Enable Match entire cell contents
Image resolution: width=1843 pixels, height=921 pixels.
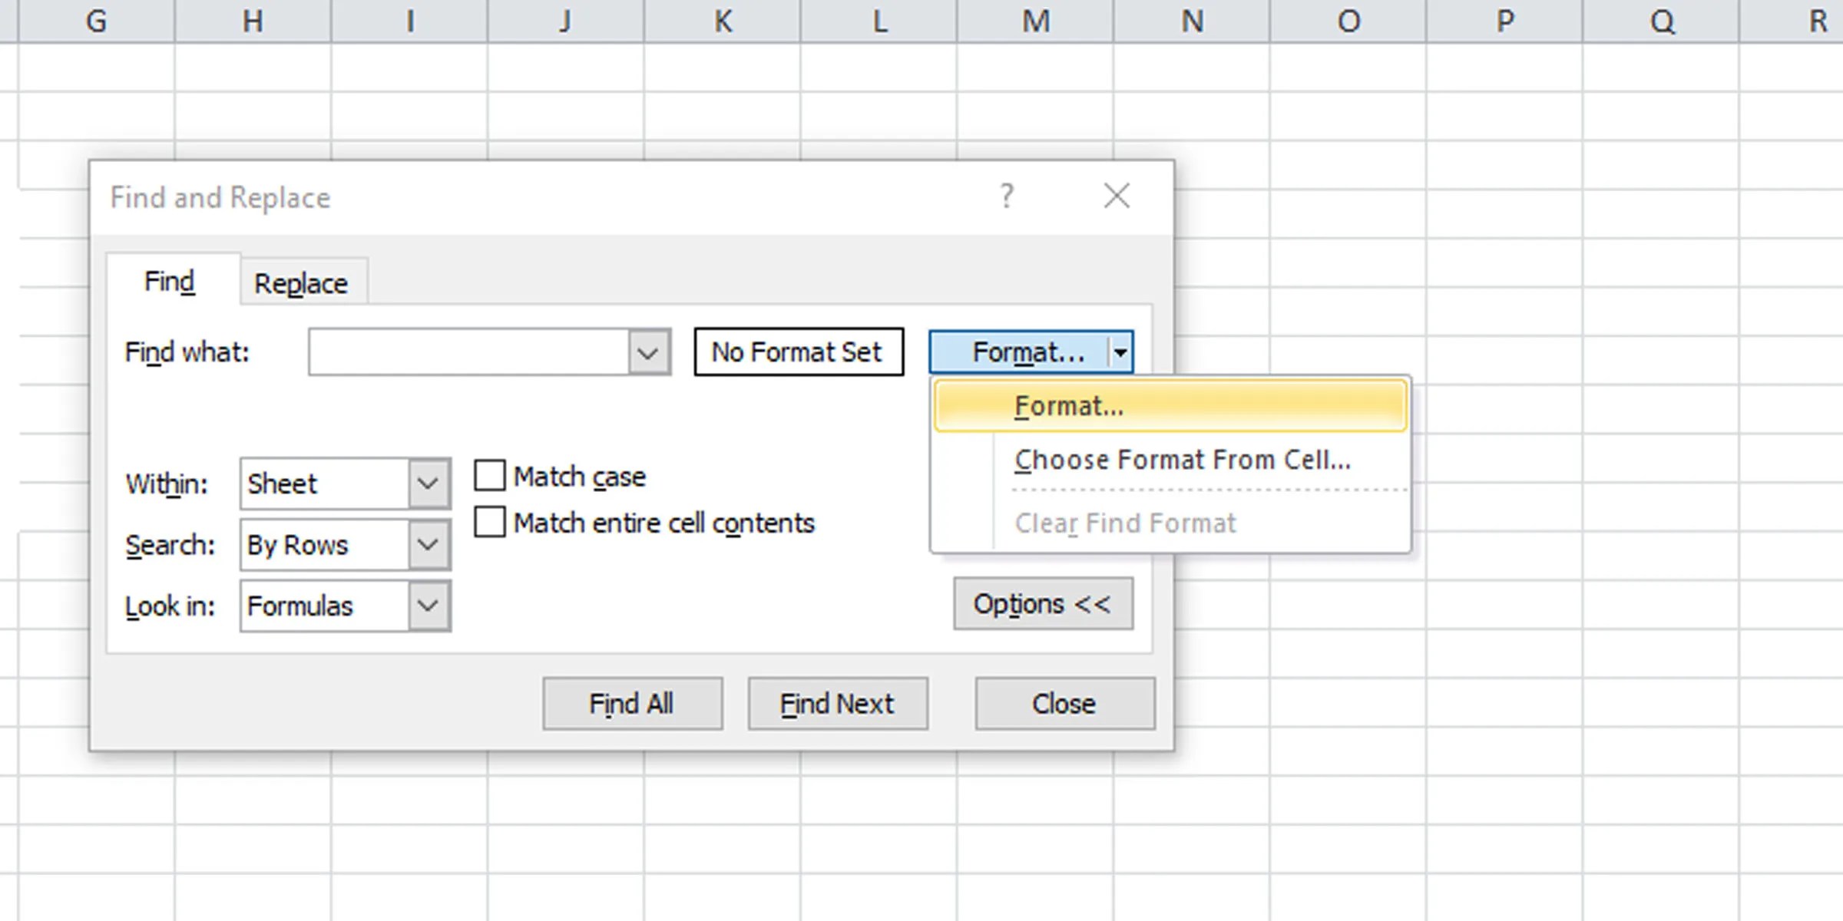(x=489, y=523)
